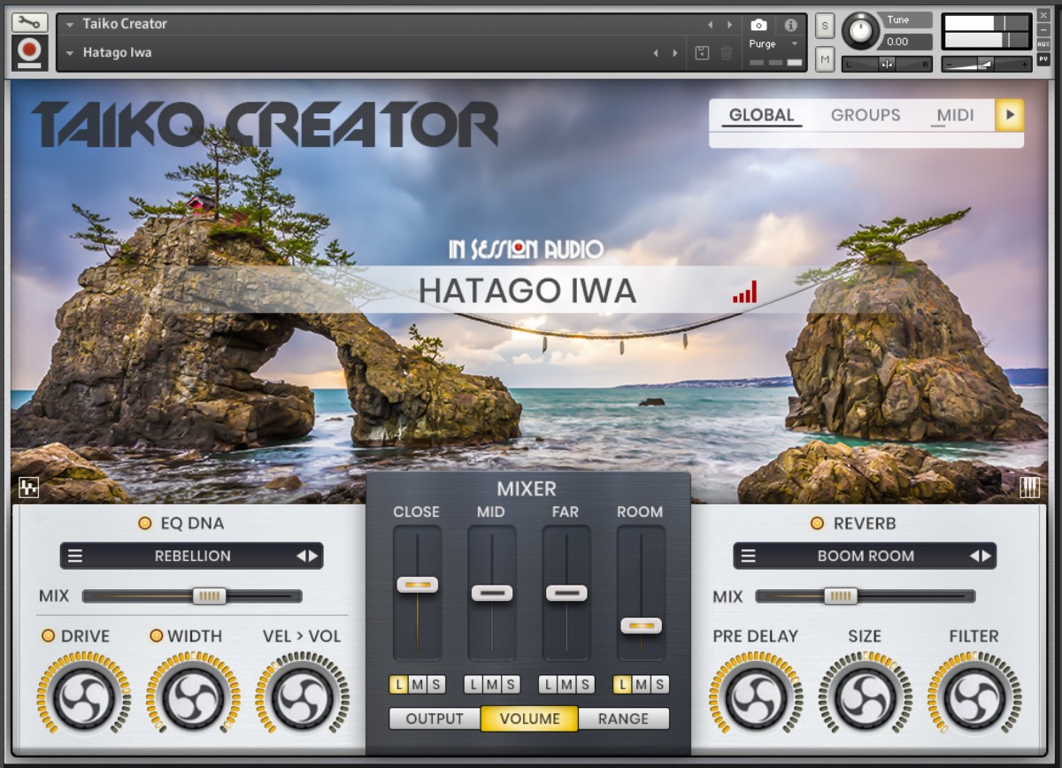Open the EQ DNA preset list menu icon

click(76, 556)
